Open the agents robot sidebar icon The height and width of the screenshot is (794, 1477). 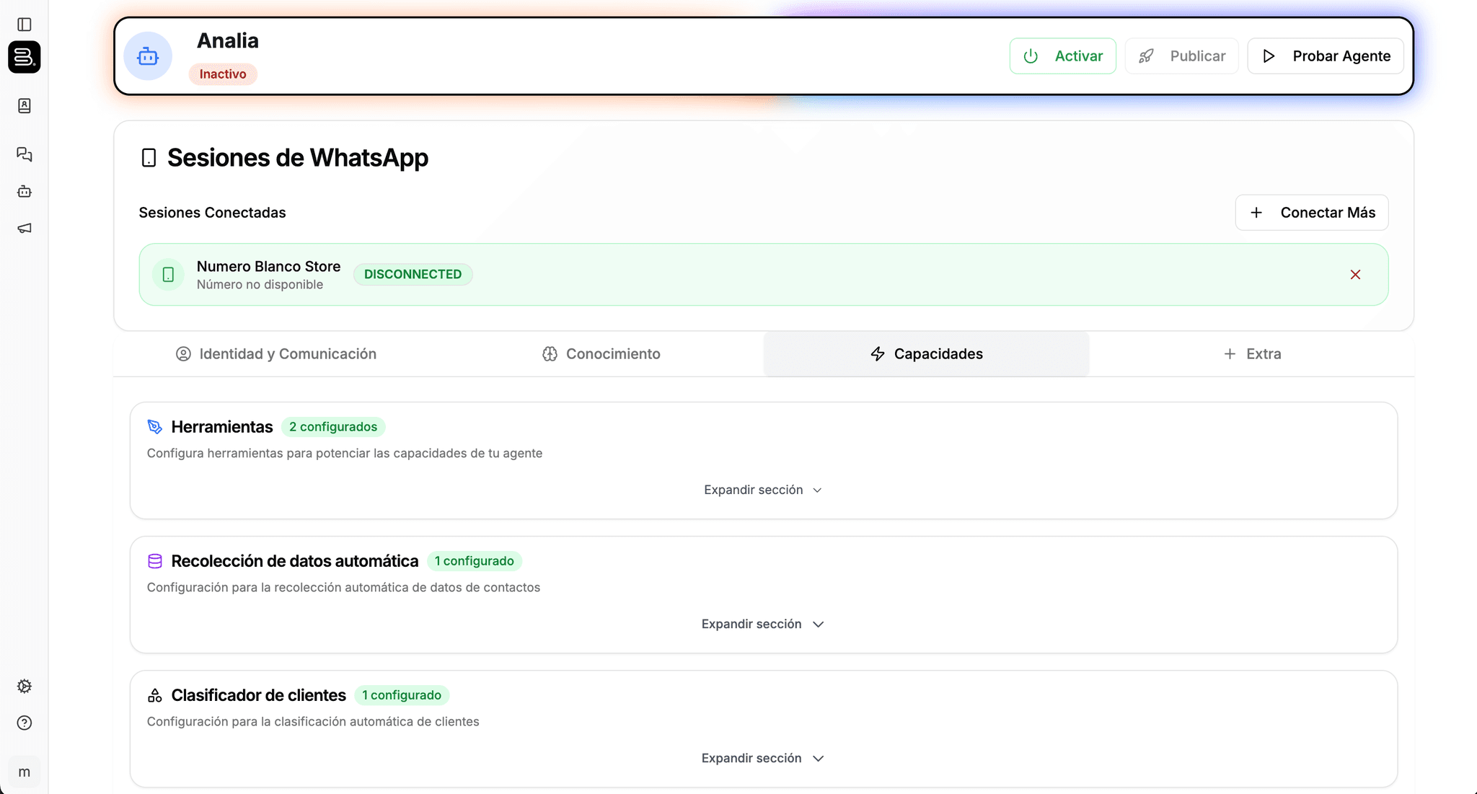[x=25, y=191]
